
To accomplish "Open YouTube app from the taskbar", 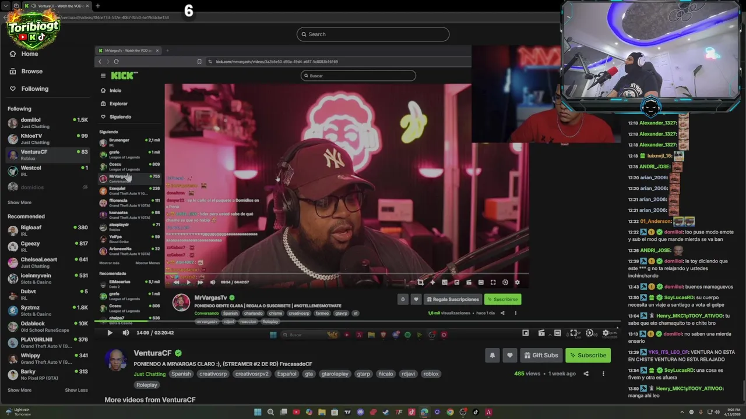I will 296,413.
